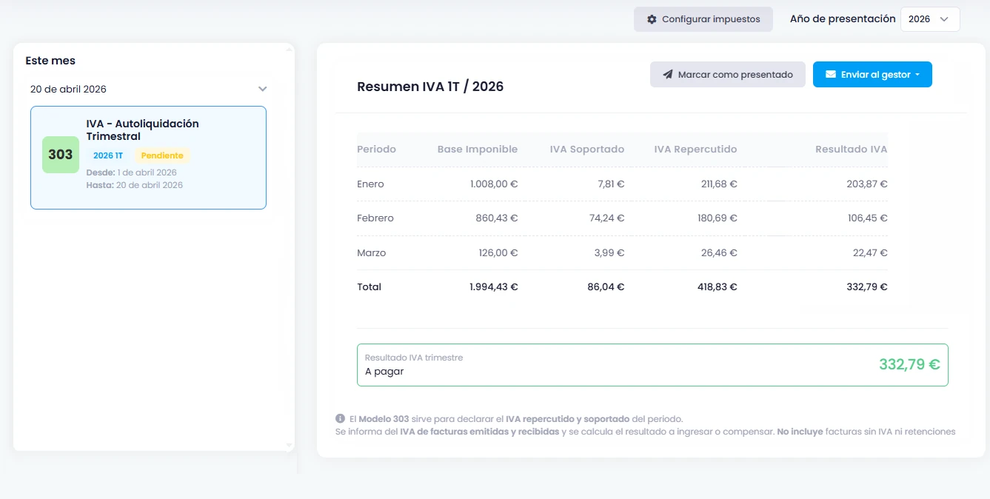Click the paper plane icon beside Marcar como presentado
Image resolution: width=990 pixels, height=499 pixels.
667,74
